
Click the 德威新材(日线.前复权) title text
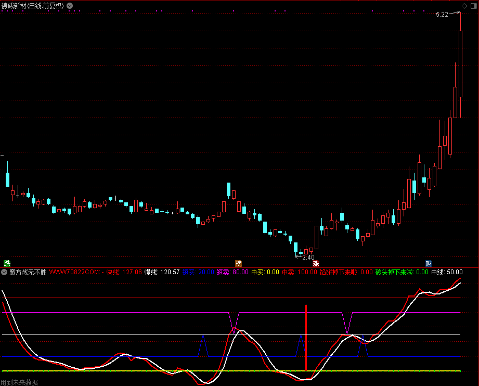32,6
